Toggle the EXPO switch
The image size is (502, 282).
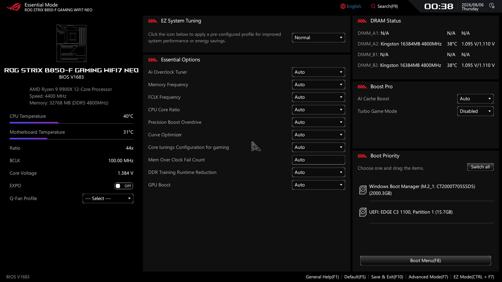click(124, 186)
